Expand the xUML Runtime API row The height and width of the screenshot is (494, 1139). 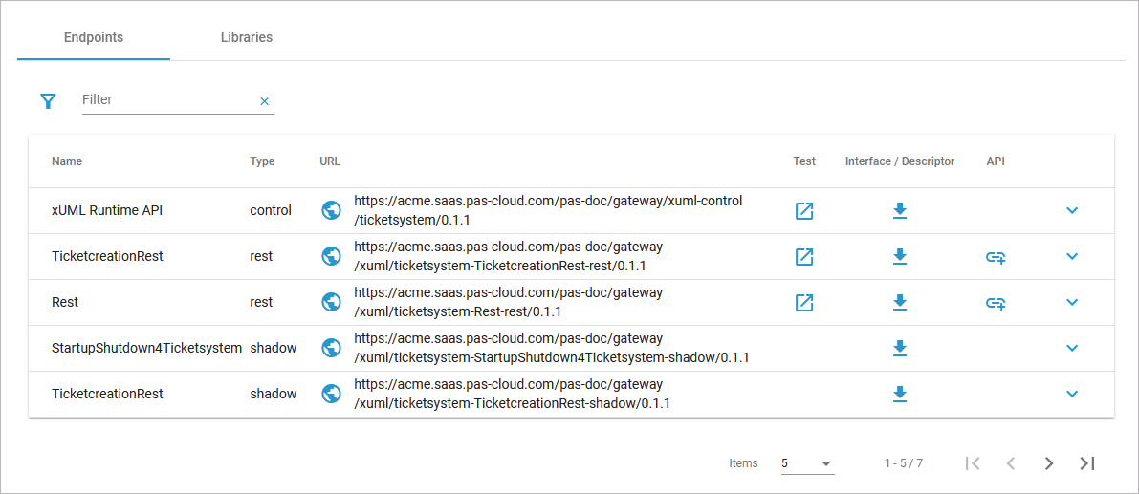coord(1071,210)
